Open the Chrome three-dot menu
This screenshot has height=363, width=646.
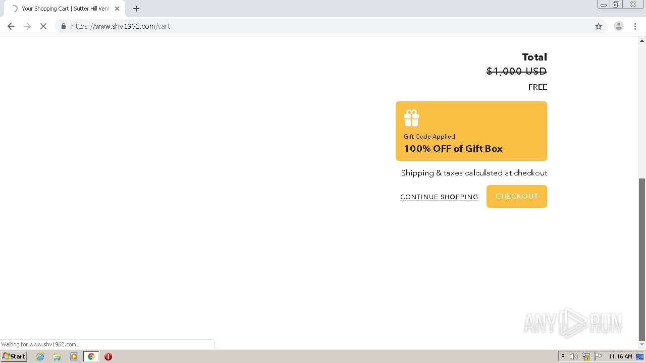[635, 26]
